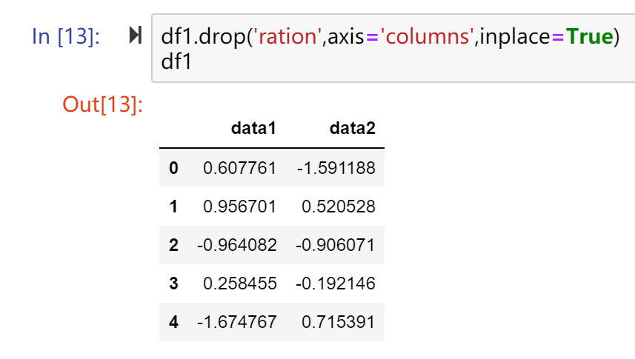Click the cell value -0.964082
This screenshot has width=635, height=359.
tap(237, 245)
